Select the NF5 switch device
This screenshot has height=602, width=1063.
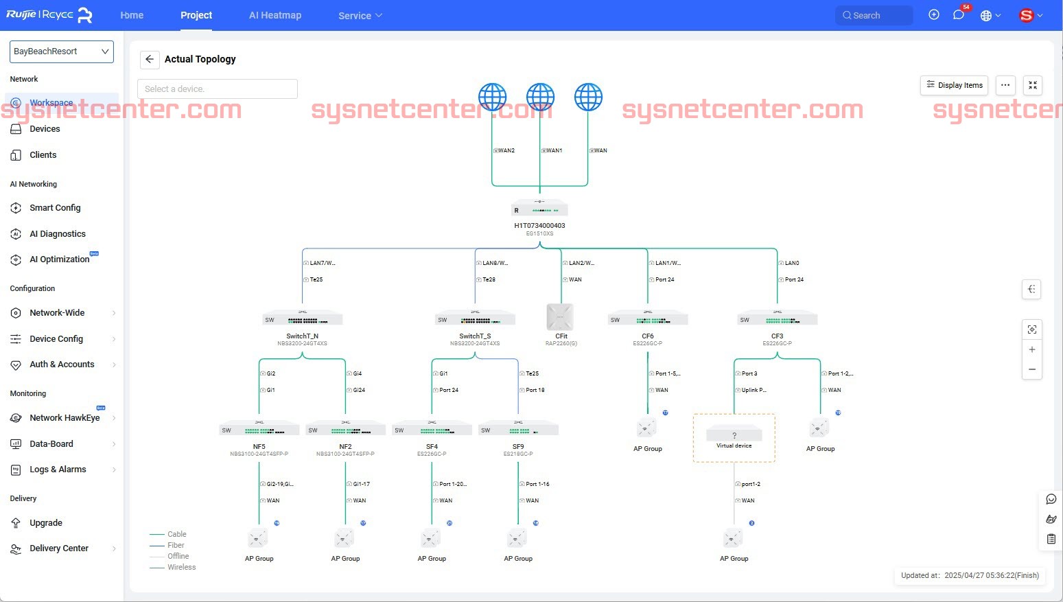point(259,429)
